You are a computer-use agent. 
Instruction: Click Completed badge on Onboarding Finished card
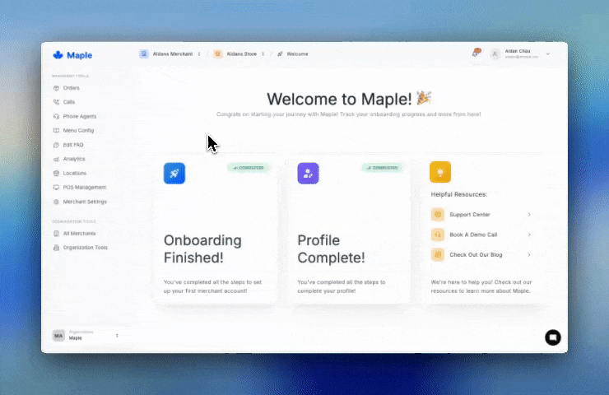pos(249,168)
